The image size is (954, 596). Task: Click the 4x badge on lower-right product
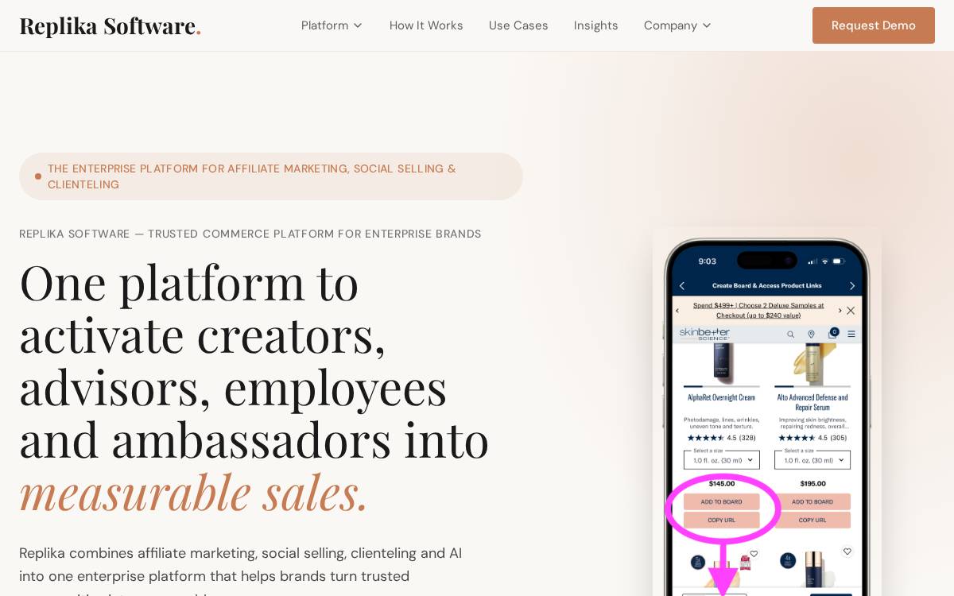[788, 561]
